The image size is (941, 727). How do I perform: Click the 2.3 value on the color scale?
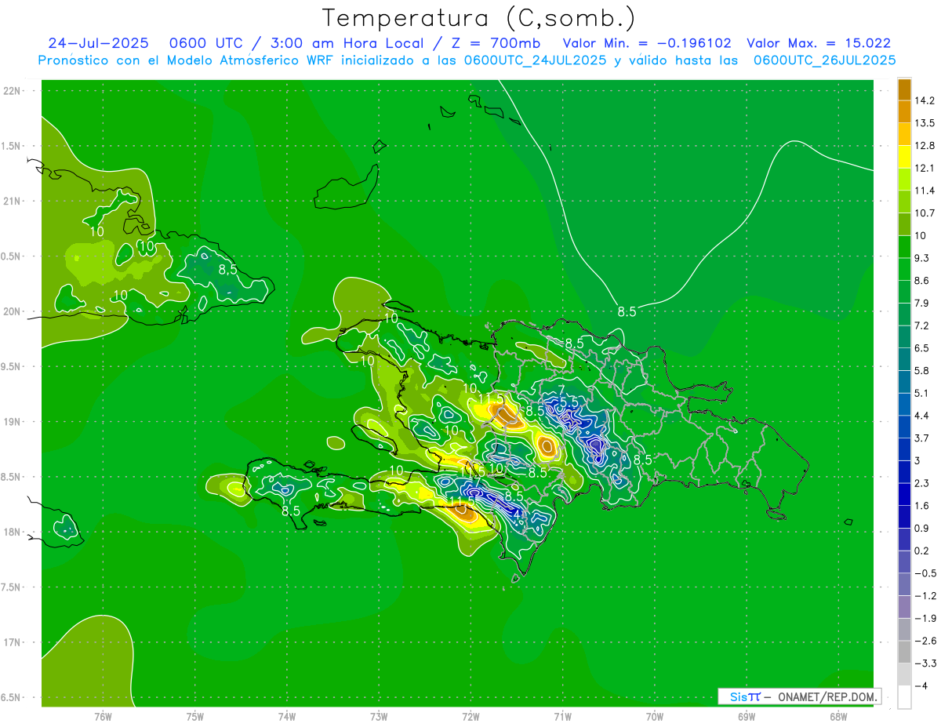click(x=921, y=483)
